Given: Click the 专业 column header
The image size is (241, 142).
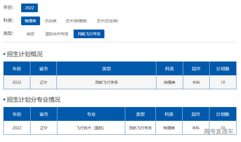Looking at the screenshot, I should [91, 114].
